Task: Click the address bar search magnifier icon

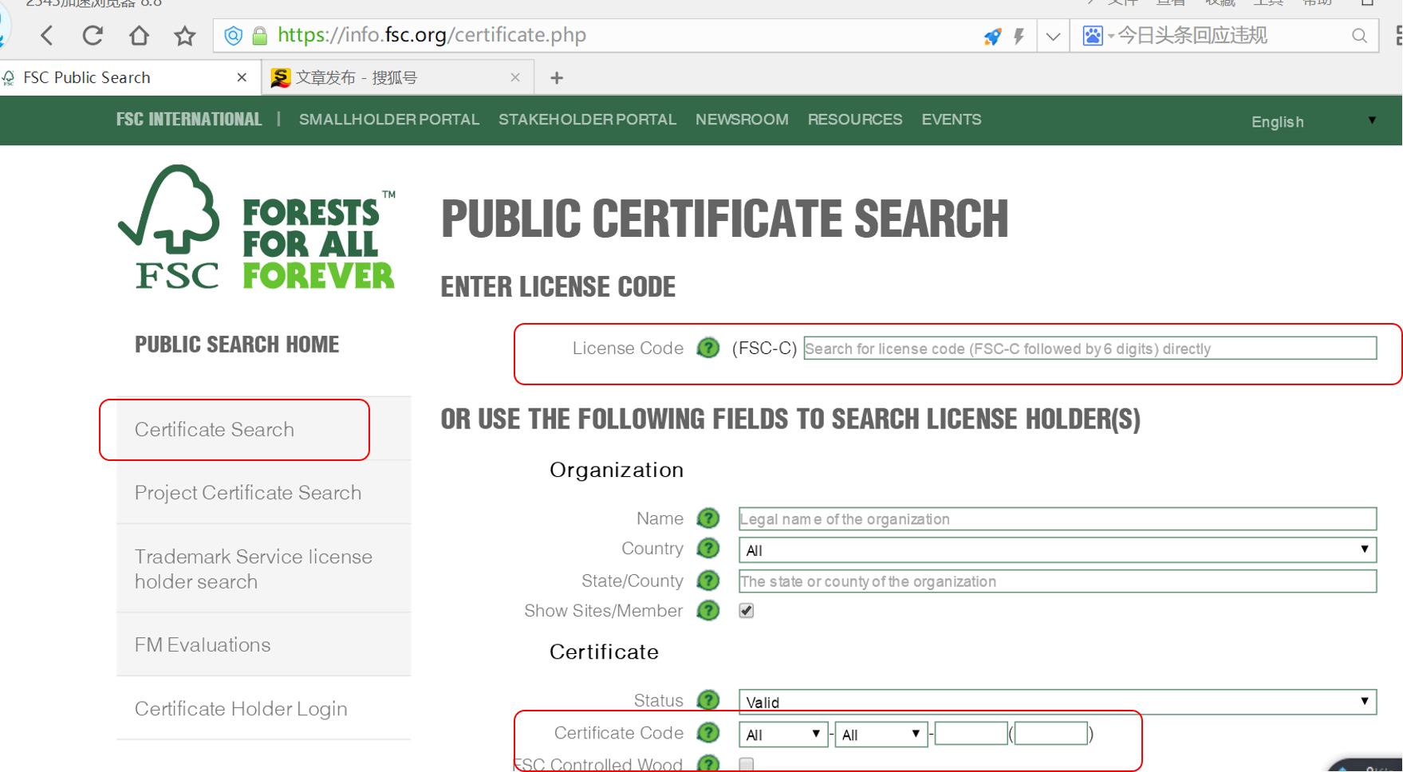Action: coord(1359,36)
